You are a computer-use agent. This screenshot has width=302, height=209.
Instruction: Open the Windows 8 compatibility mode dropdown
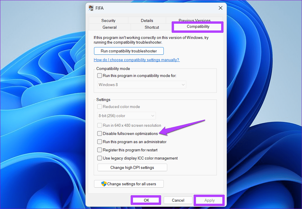click(142, 85)
